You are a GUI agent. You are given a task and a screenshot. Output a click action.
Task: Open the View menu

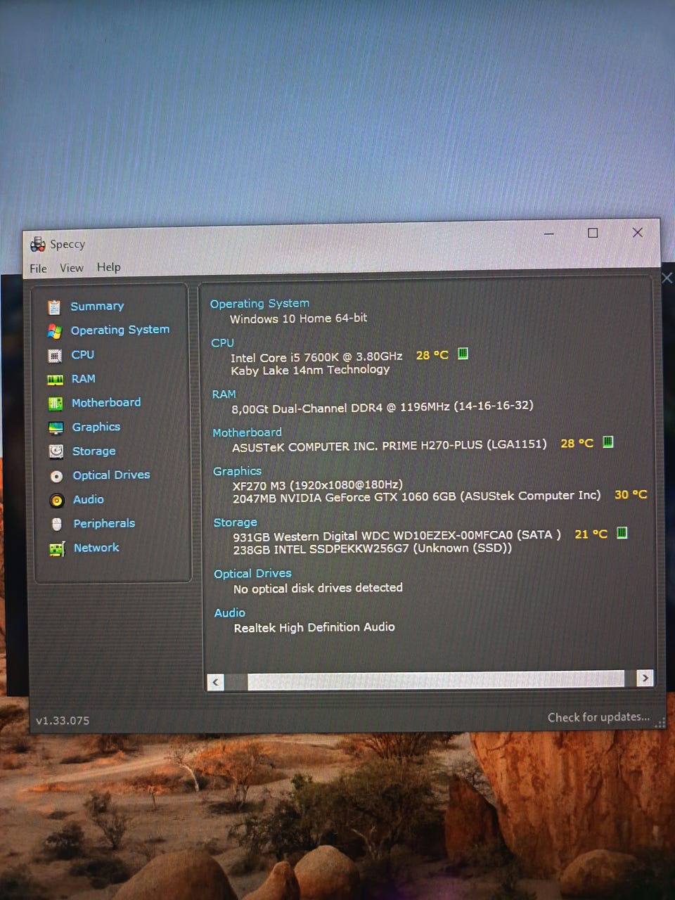(72, 268)
